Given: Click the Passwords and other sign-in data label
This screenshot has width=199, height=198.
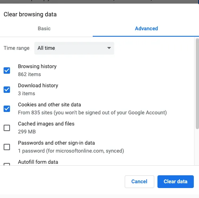Looking at the screenshot, I should coord(56,143).
